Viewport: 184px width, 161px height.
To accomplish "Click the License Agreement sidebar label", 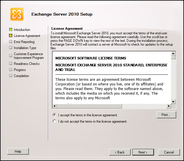I will click(x=27, y=36).
